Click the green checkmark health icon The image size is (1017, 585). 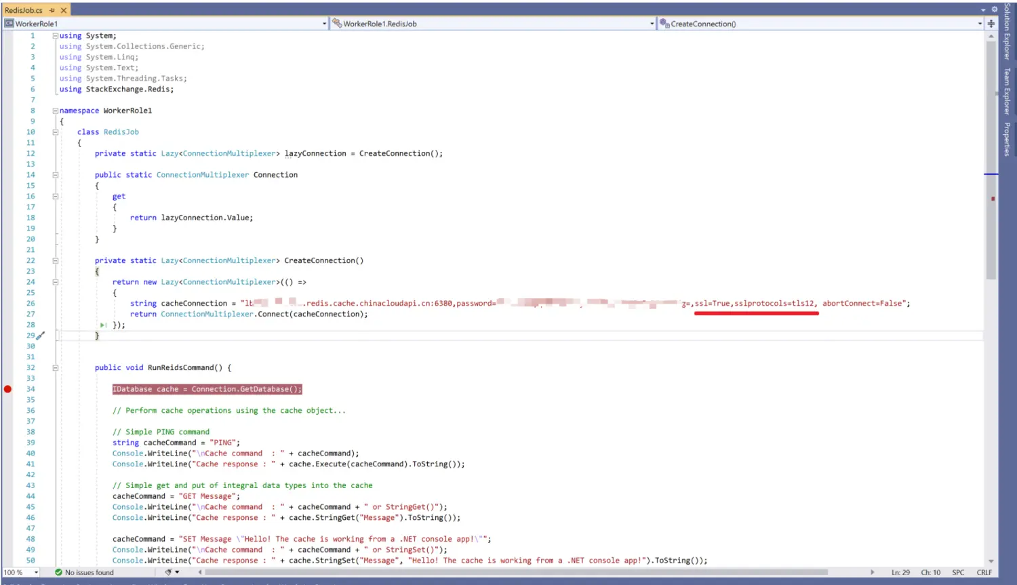[58, 573]
